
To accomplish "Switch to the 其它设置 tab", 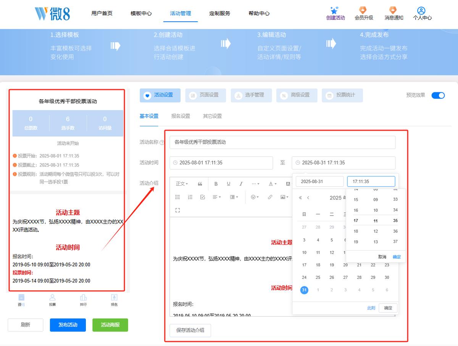I will pos(212,116).
